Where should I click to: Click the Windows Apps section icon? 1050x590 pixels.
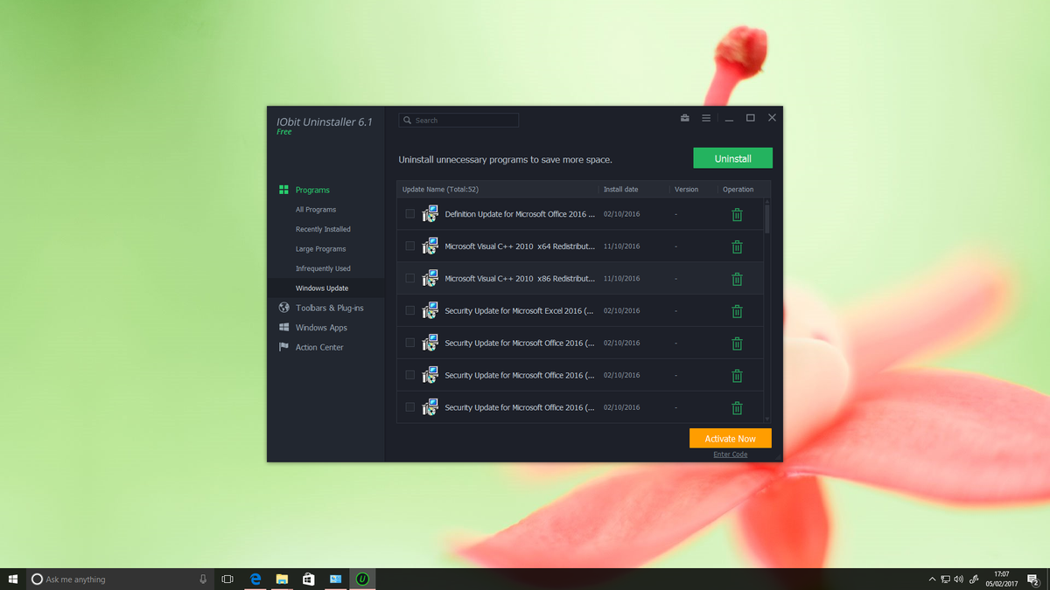(x=283, y=327)
